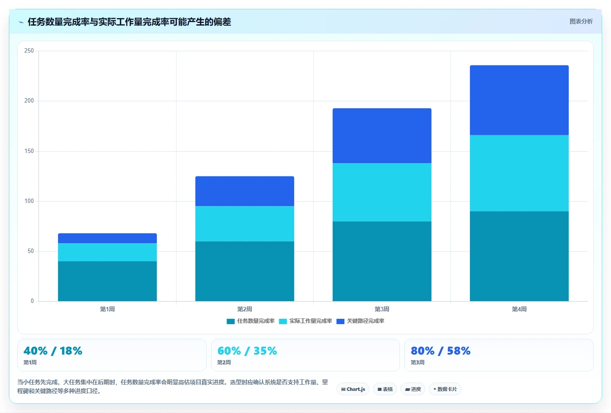This screenshot has height=413, width=611.
Task: Click the description paragraph starting 当小任务先完成
Action: 173,386
